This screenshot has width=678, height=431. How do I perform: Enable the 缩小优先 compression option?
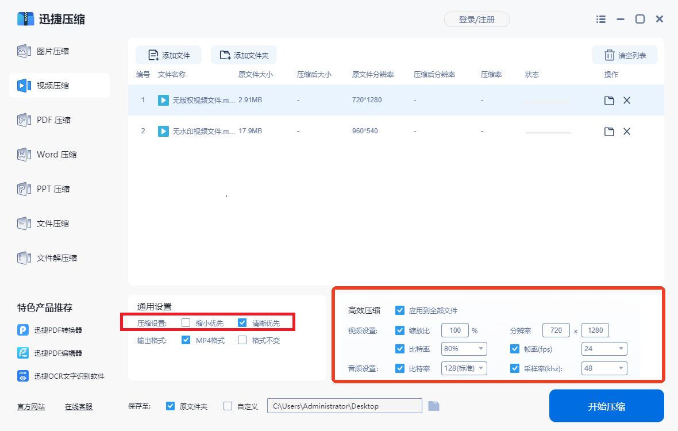coord(186,322)
